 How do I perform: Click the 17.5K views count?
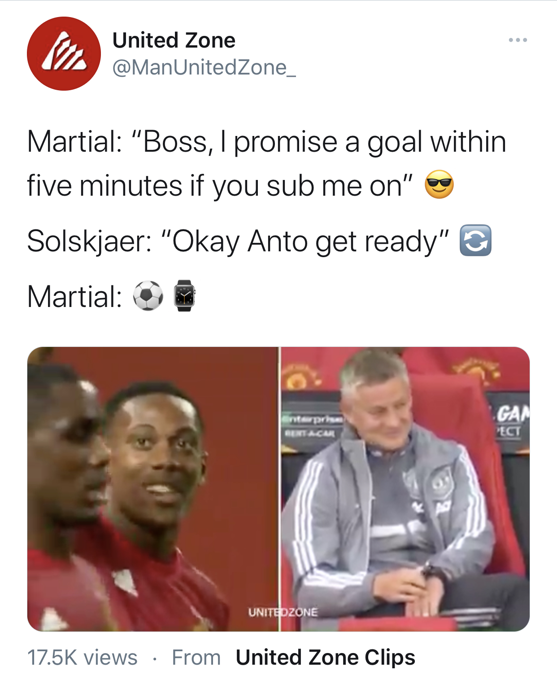click(x=83, y=658)
